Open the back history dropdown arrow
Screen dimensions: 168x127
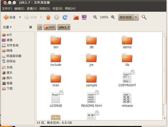[x=20, y=17]
